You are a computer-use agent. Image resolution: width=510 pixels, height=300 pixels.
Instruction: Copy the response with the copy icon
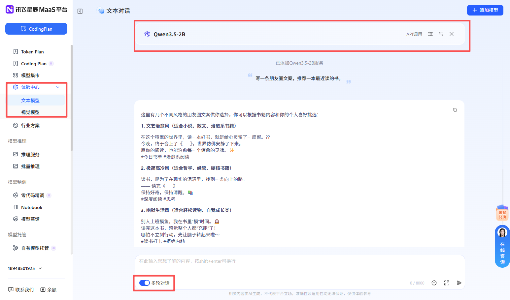coord(455,110)
